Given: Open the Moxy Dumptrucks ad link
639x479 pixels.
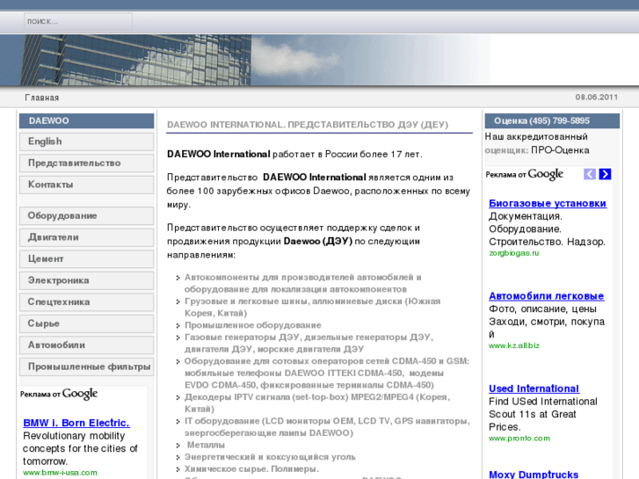Looking at the screenshot, I should coord(534,475).
